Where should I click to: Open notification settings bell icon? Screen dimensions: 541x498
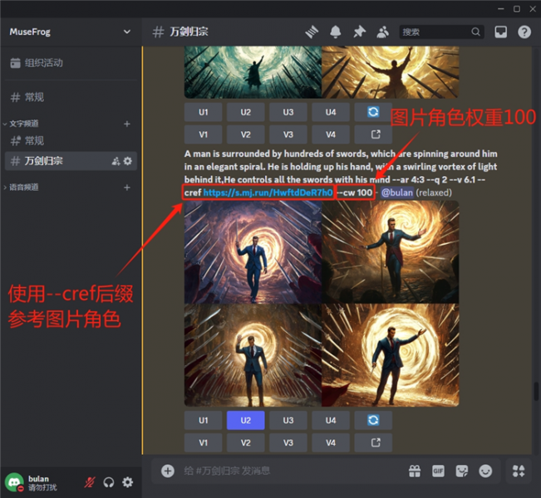point(336,32)
